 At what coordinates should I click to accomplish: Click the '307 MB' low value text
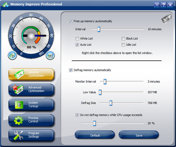pyautogui.click(x=152, y=92)
